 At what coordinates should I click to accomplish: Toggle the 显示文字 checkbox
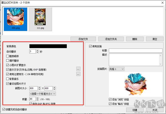click(7, 69)
